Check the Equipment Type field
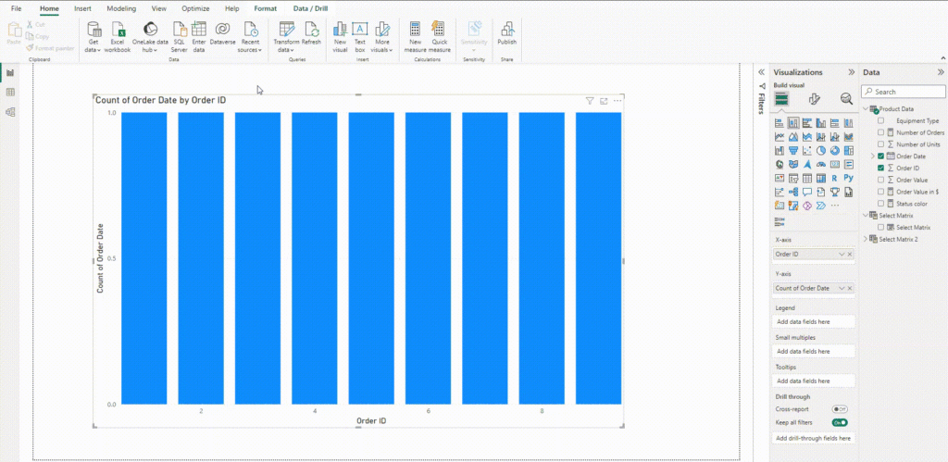Viewport: 948px width, 462px height. point(880,120)
